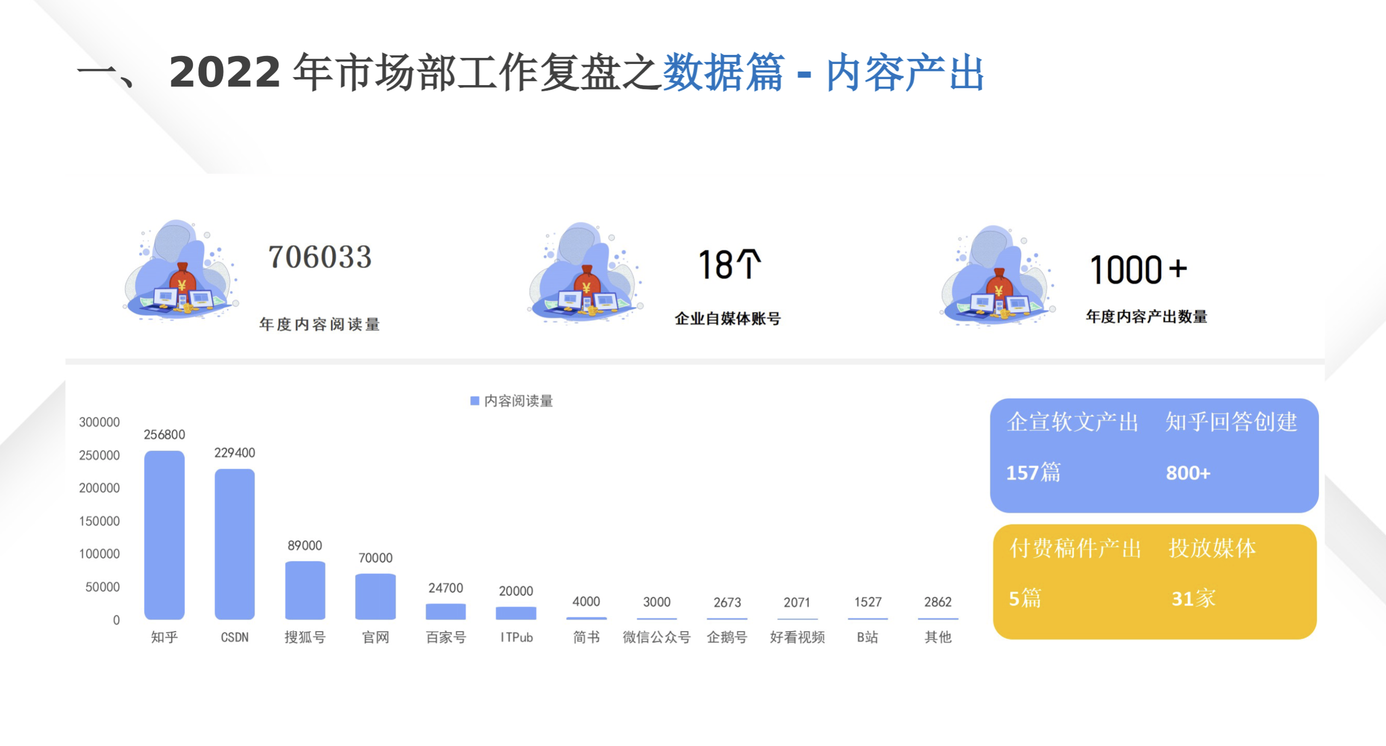This screenshot has width=1386, height=746.
Task: Click the number 706033
Action: coord(320,257)
